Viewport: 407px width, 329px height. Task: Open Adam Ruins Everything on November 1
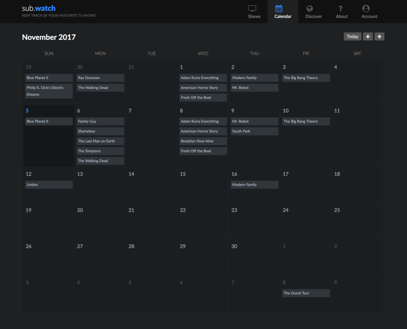pos(203,78)
